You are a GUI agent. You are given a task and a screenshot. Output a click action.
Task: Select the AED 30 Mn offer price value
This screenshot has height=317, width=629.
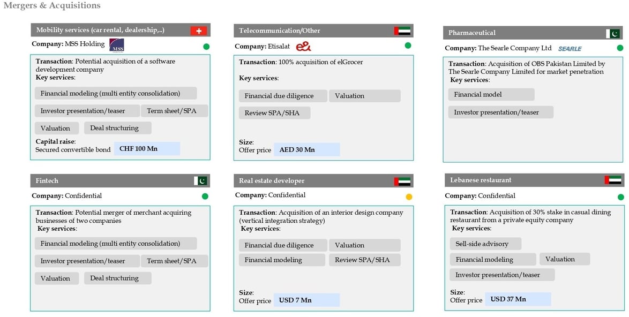click(307, 150)
